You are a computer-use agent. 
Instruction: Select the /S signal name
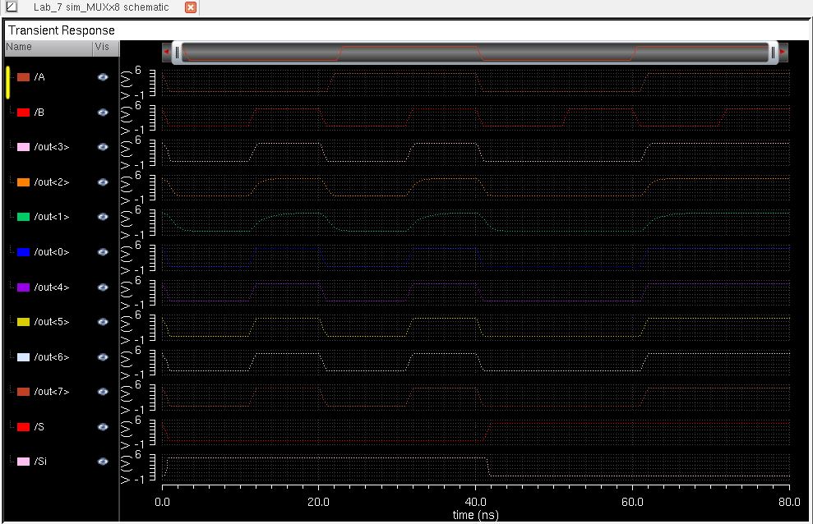click(39, 427)
